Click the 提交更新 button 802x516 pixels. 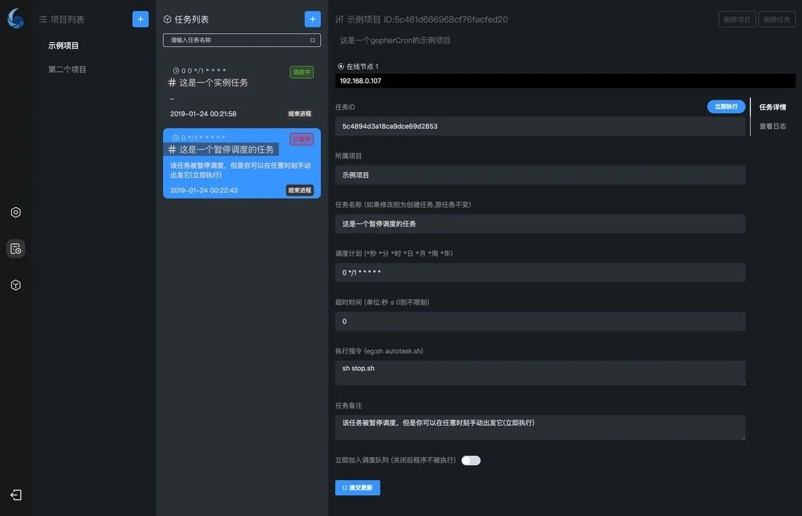tap(358, 487)
